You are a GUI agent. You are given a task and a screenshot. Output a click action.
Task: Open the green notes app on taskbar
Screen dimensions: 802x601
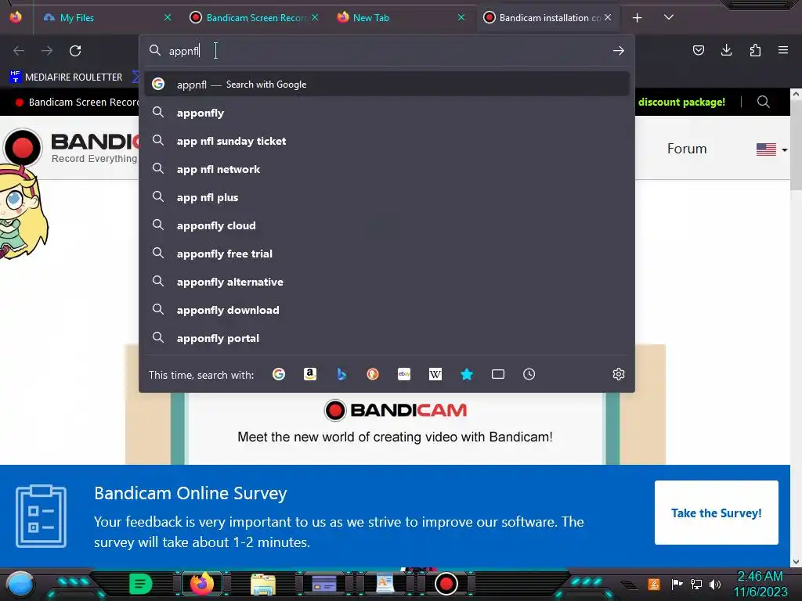(x=141, y=584)
